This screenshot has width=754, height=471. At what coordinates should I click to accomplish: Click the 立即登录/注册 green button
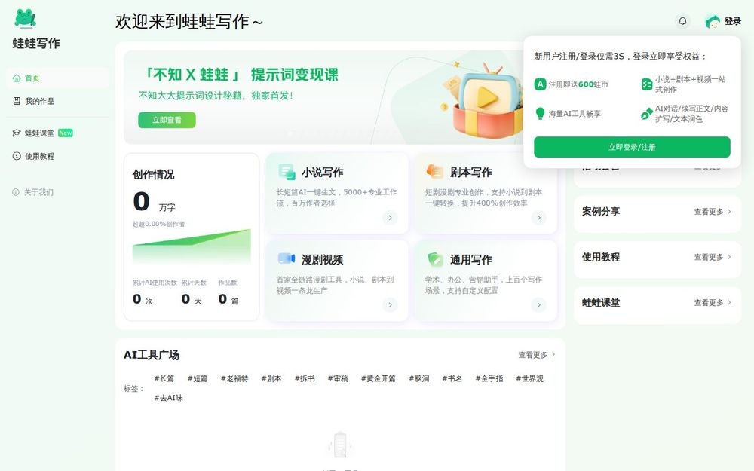(x=632, y=147)
